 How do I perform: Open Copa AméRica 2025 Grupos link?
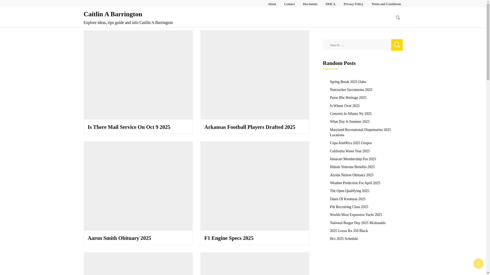pyautogui.click(x=351, y=143)
